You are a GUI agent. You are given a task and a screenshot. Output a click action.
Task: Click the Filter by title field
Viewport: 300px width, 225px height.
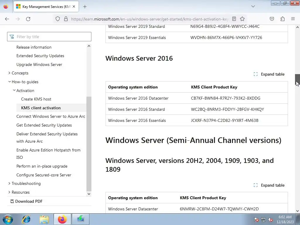(49, 37)
